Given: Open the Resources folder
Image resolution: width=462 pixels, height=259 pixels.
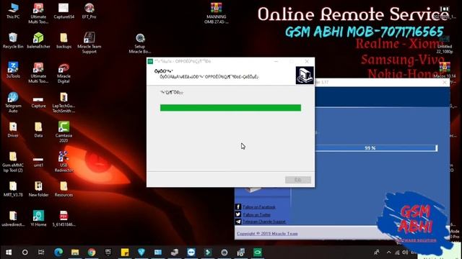Looking at the screenshot, I should coord(64,188).
